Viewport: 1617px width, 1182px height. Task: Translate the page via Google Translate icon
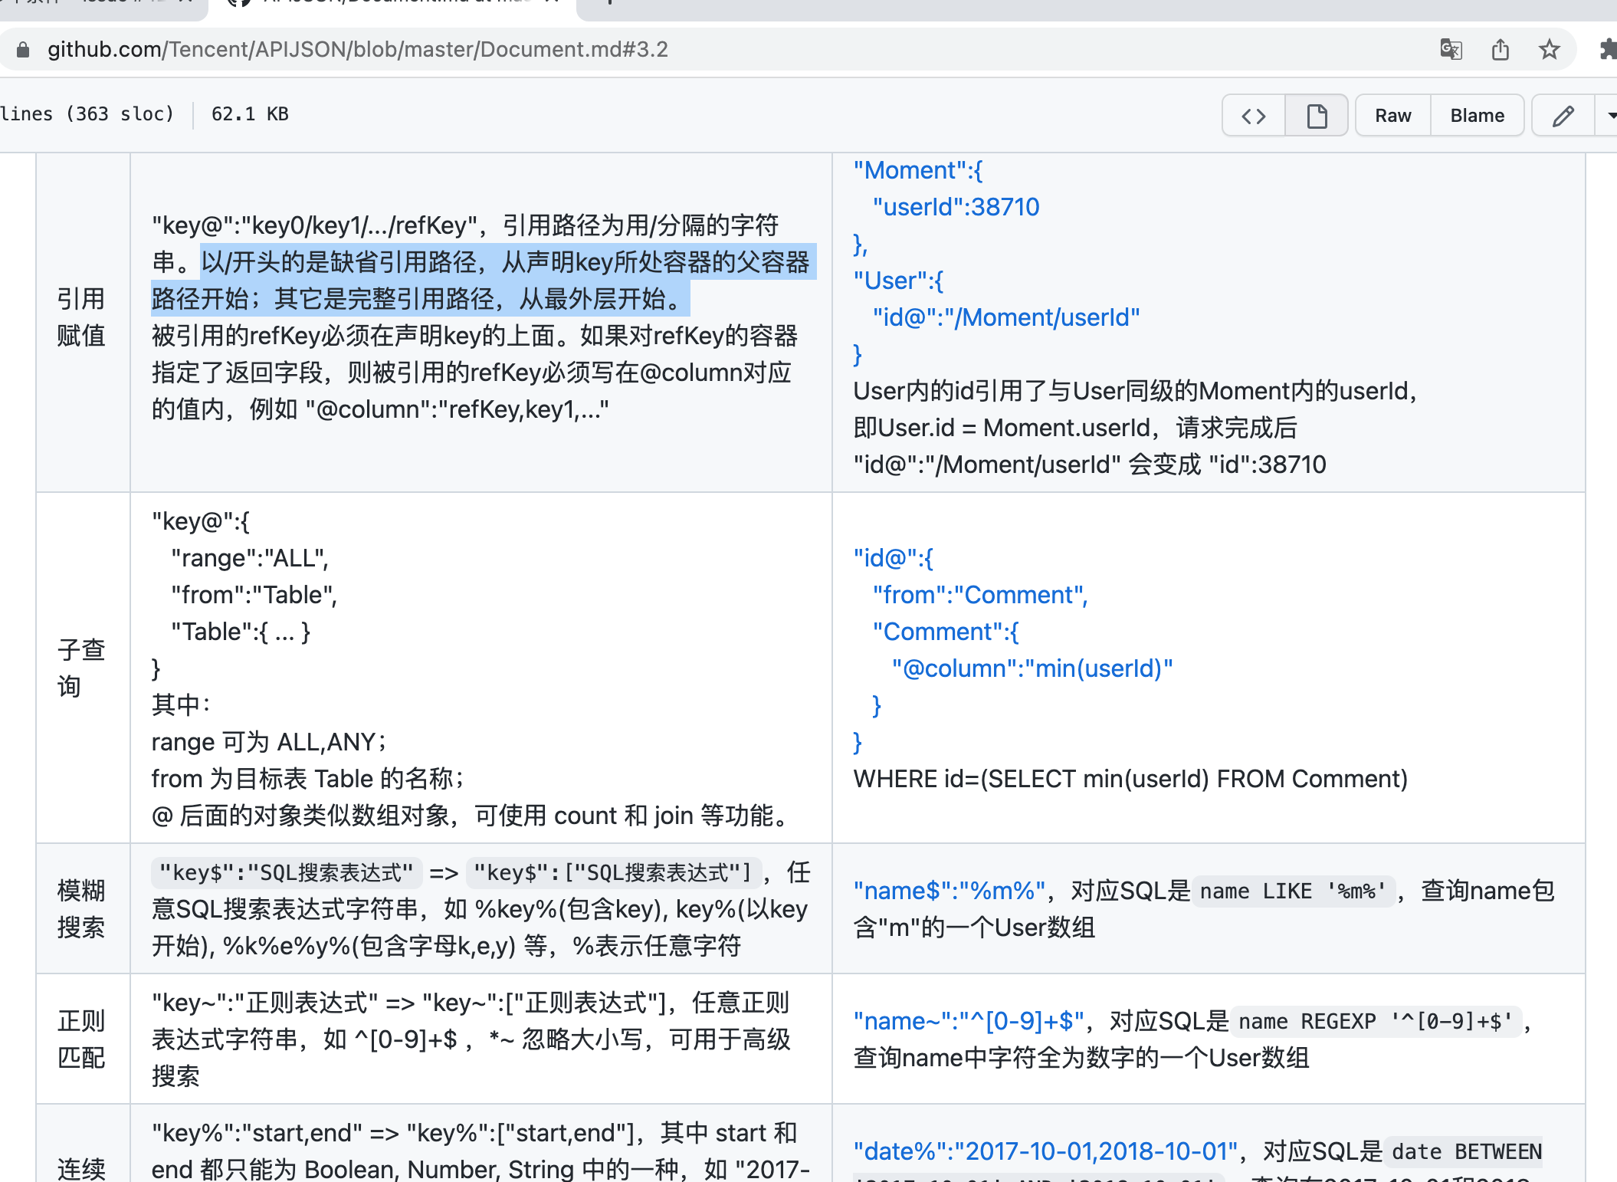(1449, 49)
